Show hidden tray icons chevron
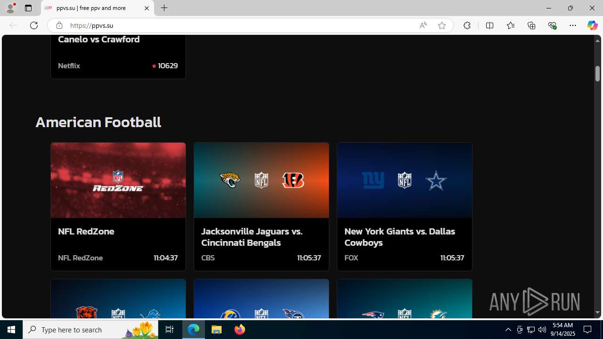The image size is (603, 339). [508, 330]
